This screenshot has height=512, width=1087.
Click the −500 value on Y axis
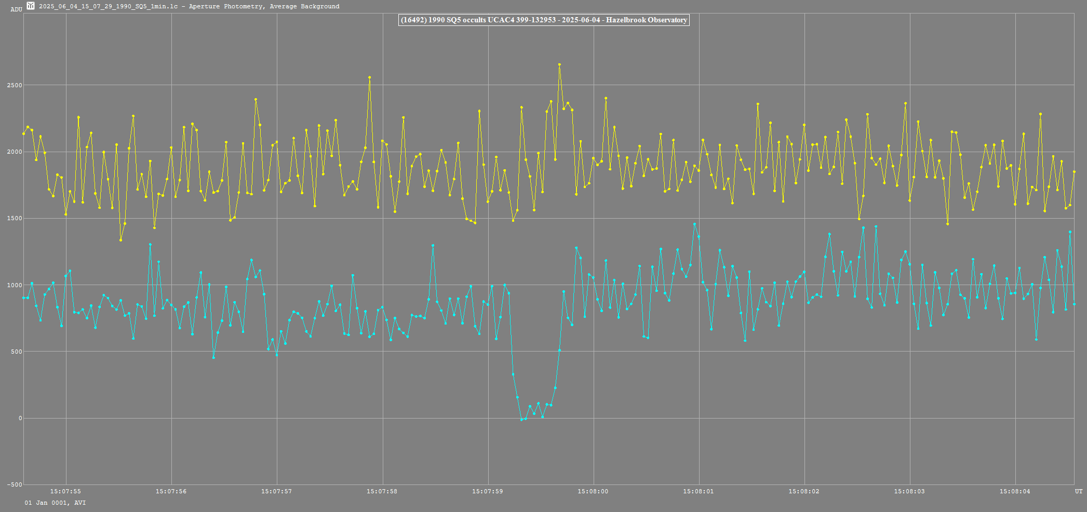pyautogui.click(x=14, y=485)
